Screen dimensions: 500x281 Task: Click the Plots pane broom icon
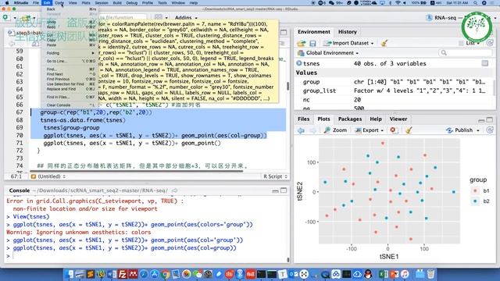click(x=409, y=130)
